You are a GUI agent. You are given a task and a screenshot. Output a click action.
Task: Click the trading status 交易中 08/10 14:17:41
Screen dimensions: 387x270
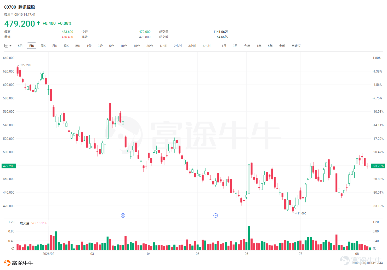click(x=20, y=15)
